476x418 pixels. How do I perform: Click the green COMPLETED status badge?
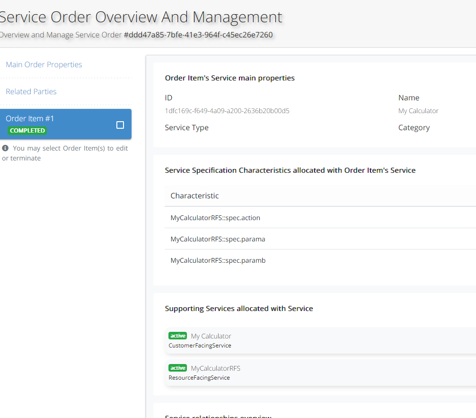tap(27, 131)
